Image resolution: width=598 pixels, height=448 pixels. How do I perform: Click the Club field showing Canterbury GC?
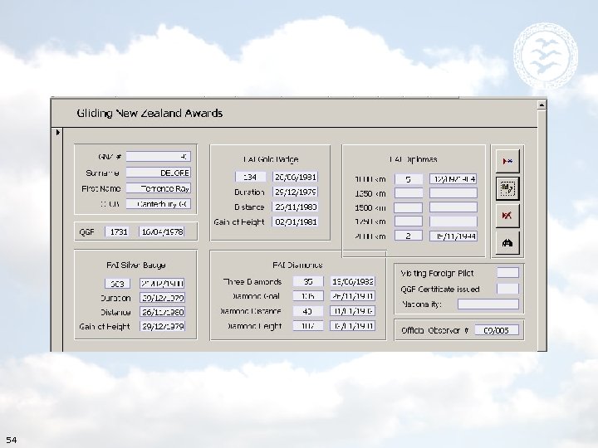(159, 204)
